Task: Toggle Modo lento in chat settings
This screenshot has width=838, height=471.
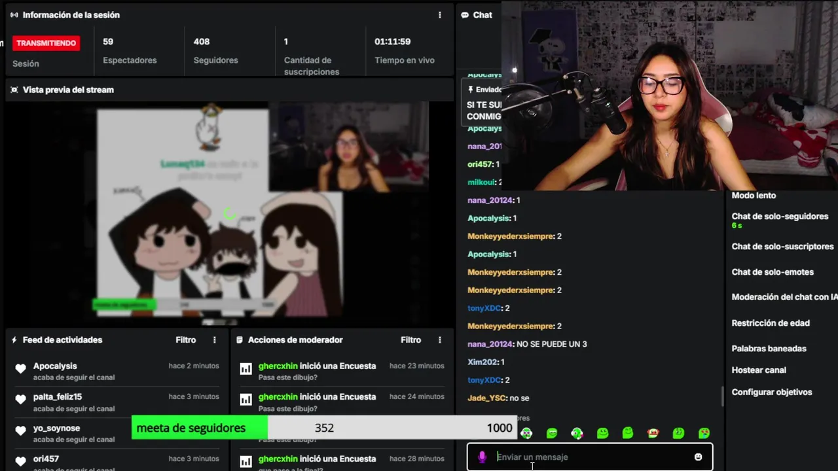Action: (x=754, y=196)
